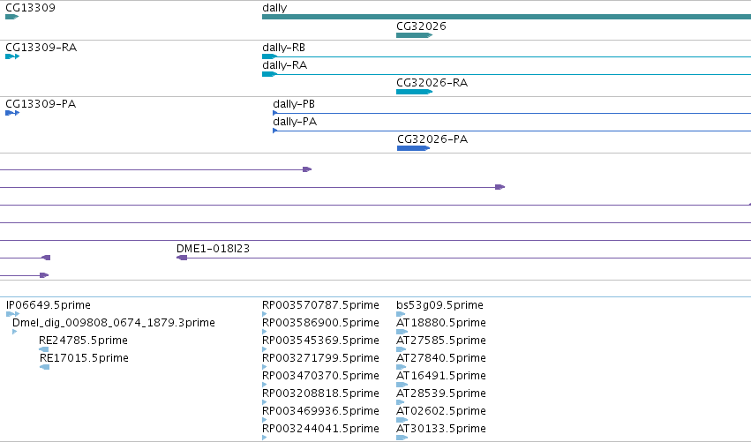Select the IP06649.5prime EST glyph

coord(13,314)
